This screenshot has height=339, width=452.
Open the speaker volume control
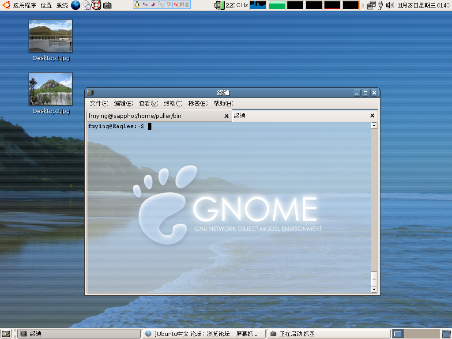click(x=390, y=5)
